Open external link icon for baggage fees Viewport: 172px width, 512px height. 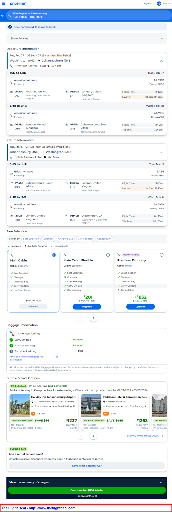click(57, 357)
